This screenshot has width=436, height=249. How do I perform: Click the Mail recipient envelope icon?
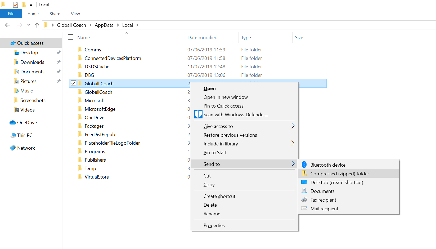pos(304,208)
